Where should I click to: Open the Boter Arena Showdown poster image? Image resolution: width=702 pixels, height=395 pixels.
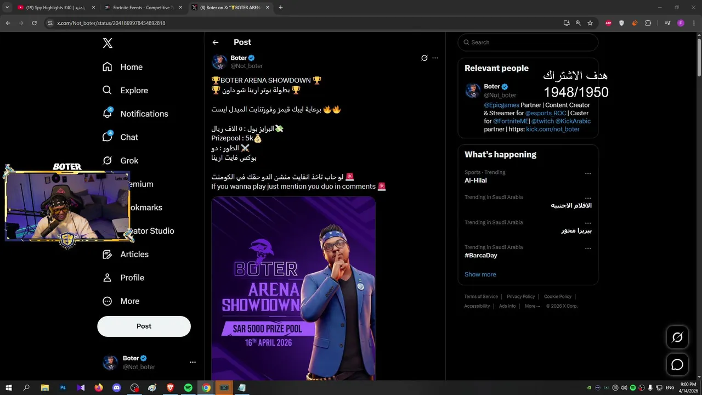(x=293, y=289)
